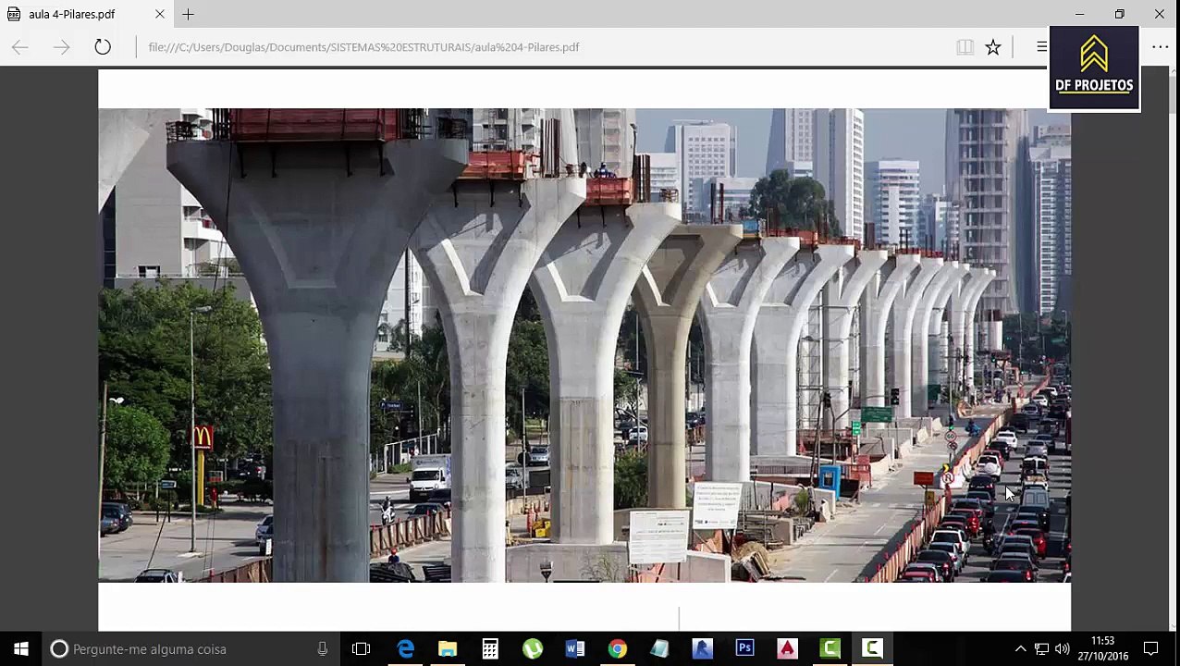Refresh the aula 4-Pilares.pdf page
This screenshot has width=1180, height=666.
[103, 47]
